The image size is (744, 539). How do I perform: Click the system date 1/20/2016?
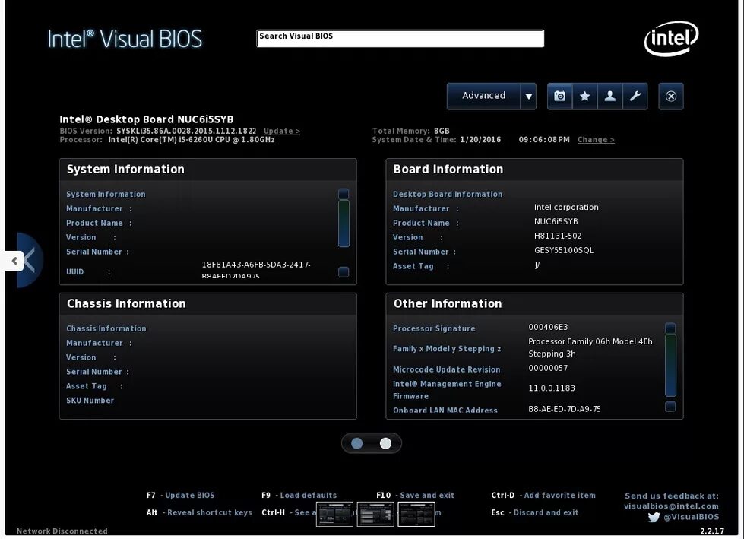click(480, 139)
